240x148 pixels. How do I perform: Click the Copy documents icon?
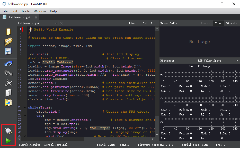pyautogui.click(x=8, y=92)
